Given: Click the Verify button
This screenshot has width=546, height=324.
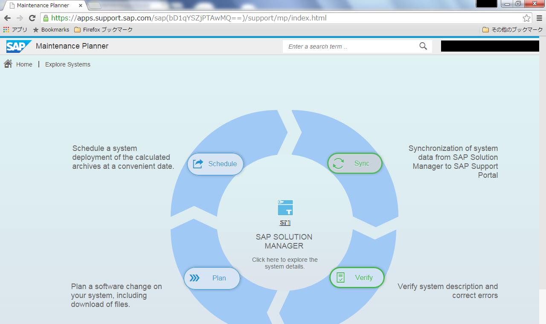Looking at the screenshot, I should coord(357,278).
